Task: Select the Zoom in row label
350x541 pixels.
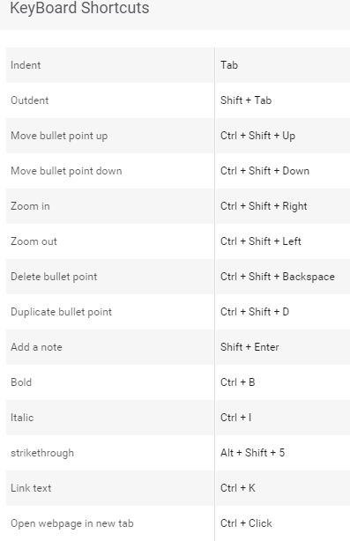Action: click(x=30, y=206)
